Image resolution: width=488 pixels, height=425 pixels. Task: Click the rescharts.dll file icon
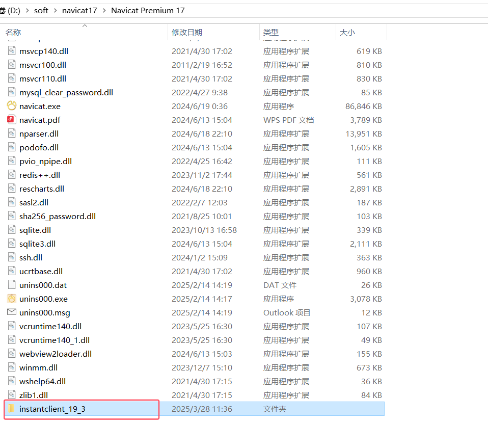click(x=12, y=189)
